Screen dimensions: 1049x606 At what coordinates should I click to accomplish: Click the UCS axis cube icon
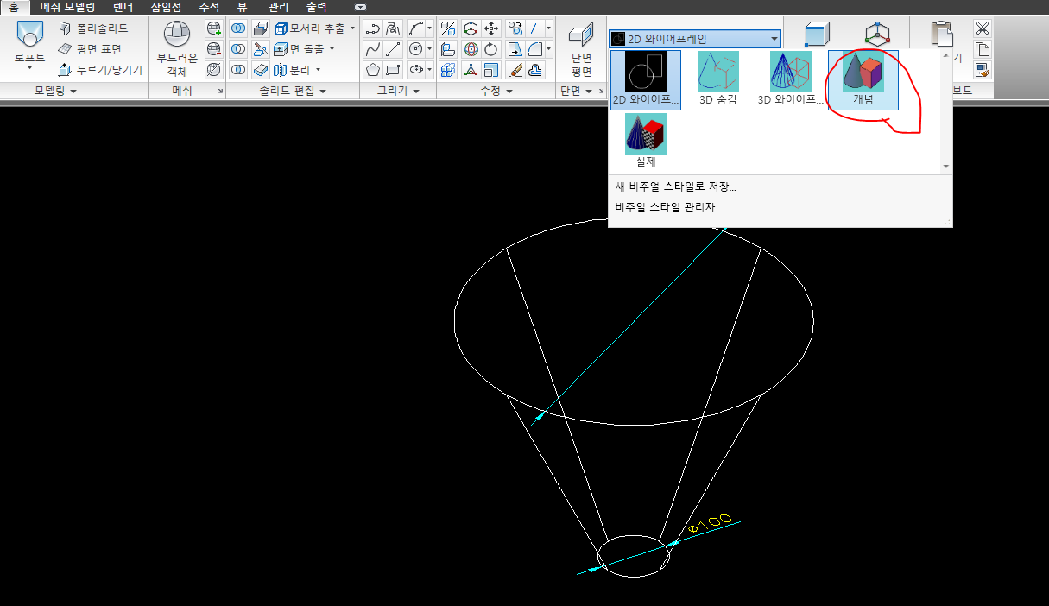(x=879, y=35)
